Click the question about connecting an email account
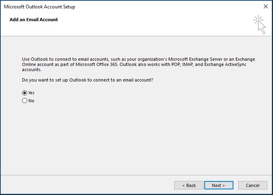The height and width of the screenshot is (195, 273). (88, 80)
